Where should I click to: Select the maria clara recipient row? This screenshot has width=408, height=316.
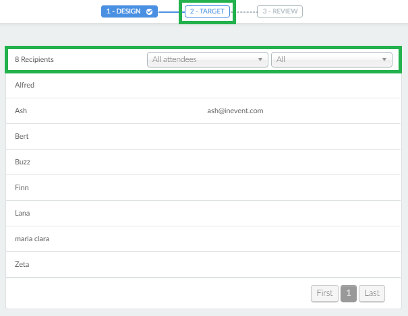203,239
